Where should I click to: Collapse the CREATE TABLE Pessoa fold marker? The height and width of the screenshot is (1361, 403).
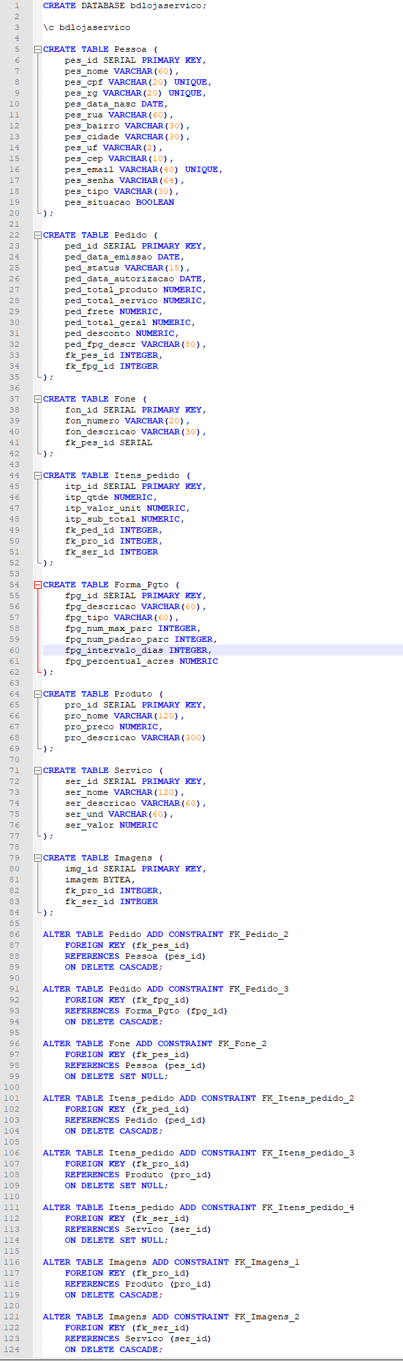pos(38,49)
